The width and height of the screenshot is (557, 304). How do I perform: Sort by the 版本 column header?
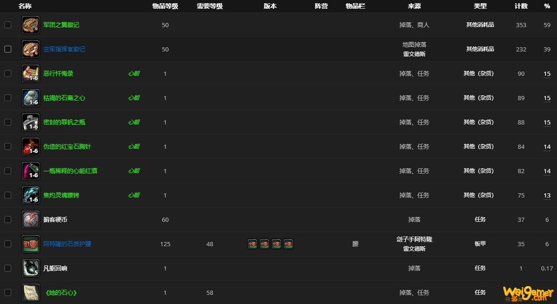(270, 6)
